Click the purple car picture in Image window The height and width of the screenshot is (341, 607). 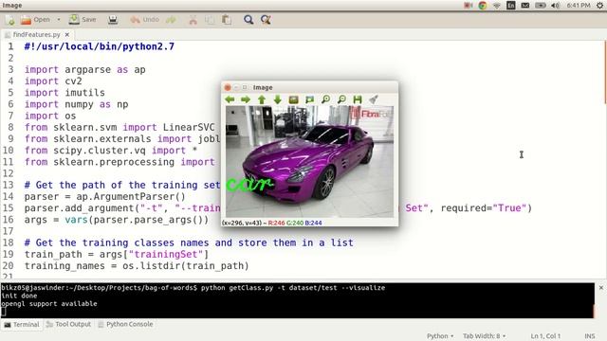pos(310,162)
